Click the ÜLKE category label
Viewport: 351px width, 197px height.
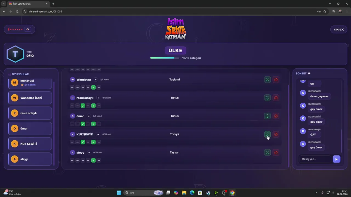[175, 51]
